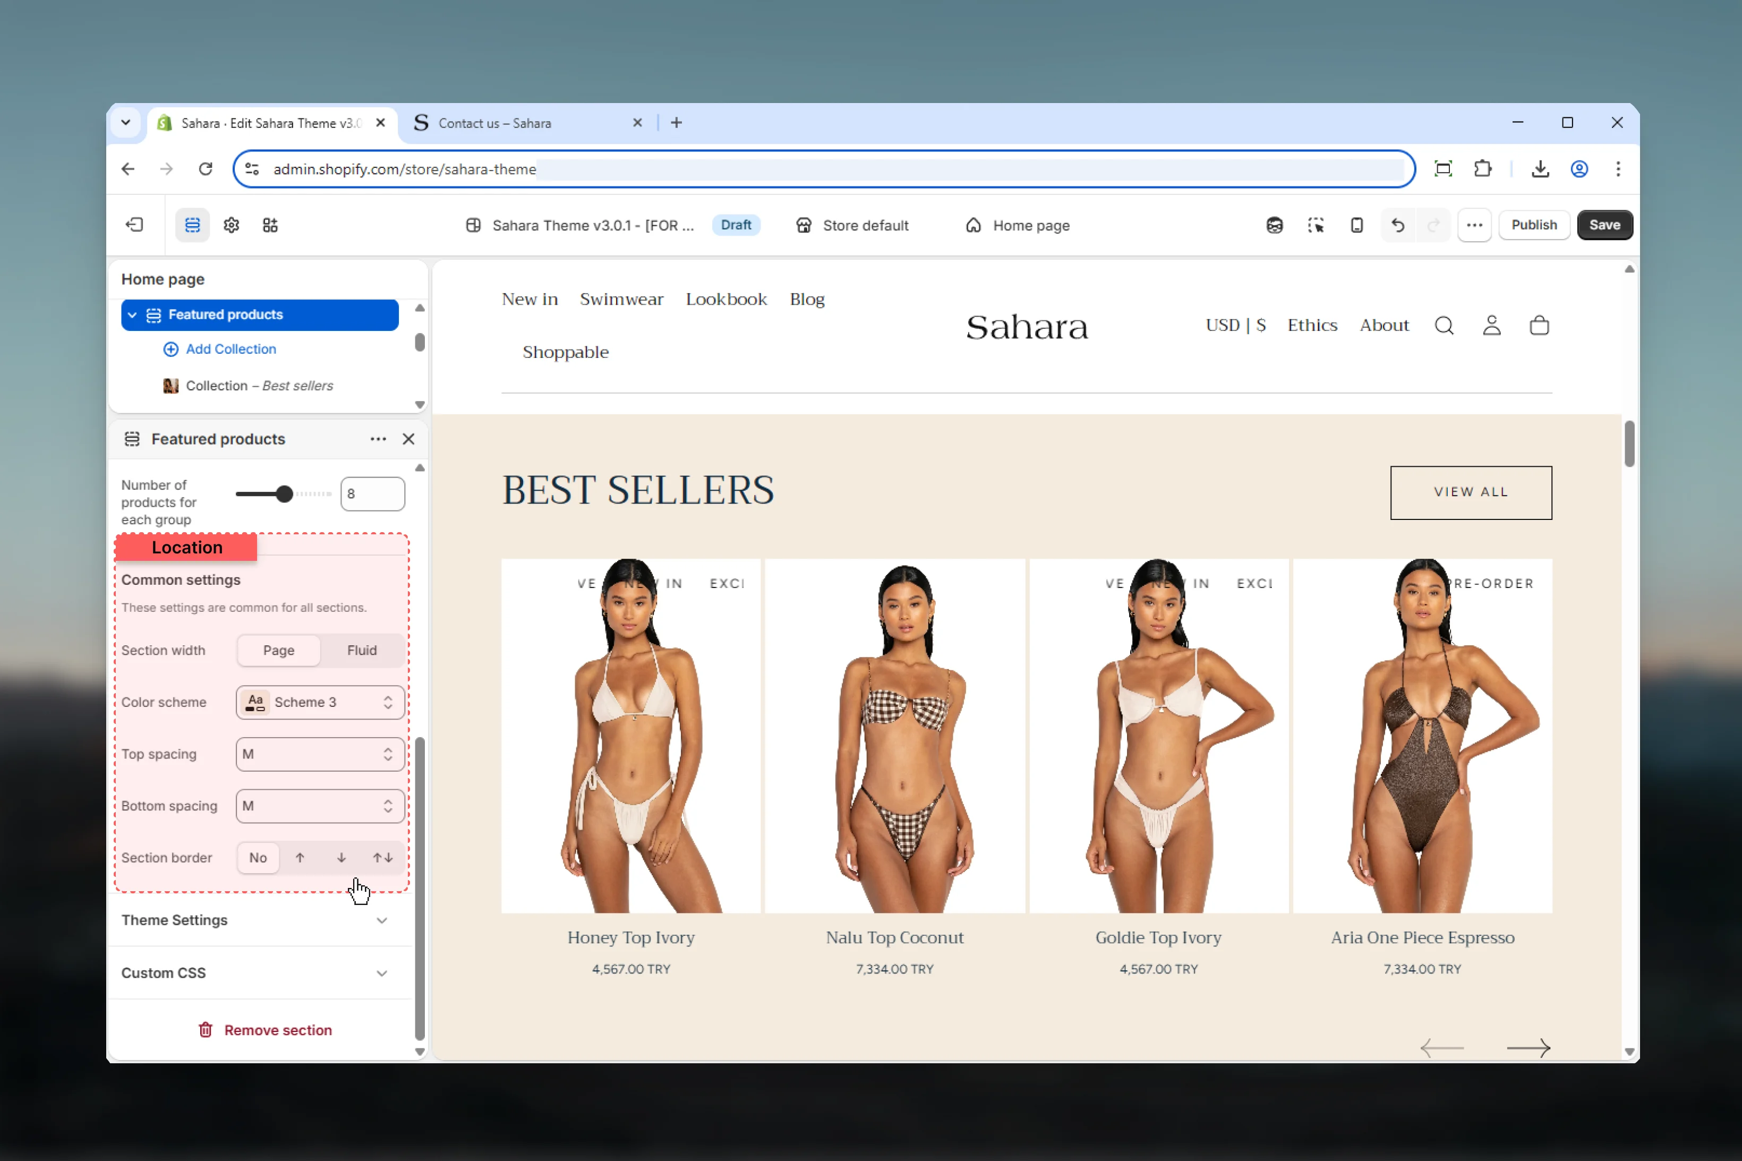This screenshot has height=1161, width=1742.
Task: Select Page section width
Action: pos(279,650)
